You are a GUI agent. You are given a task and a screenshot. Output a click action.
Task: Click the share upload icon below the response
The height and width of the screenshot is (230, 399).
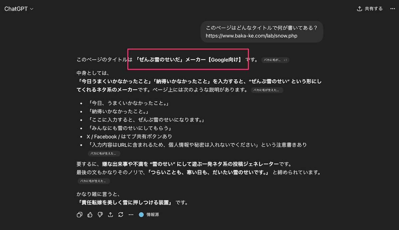click(x=110, y=215)
